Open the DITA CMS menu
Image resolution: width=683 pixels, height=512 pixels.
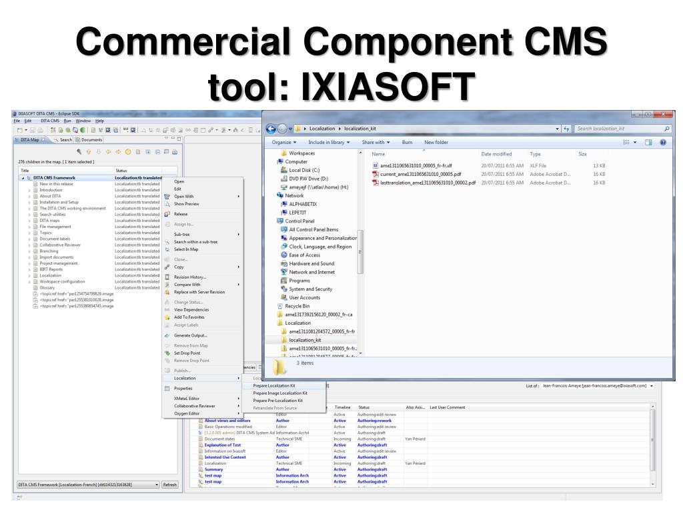49,121
